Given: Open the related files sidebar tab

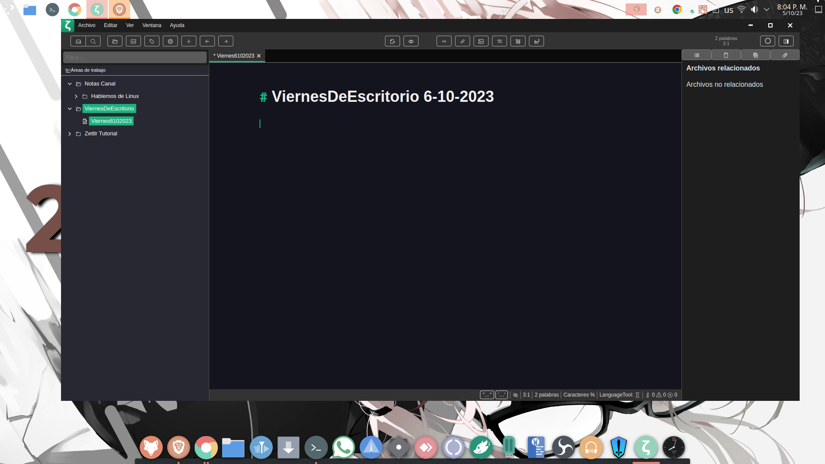Looking at the screenshot, I should pyautogui.click(x=755, y=55).
